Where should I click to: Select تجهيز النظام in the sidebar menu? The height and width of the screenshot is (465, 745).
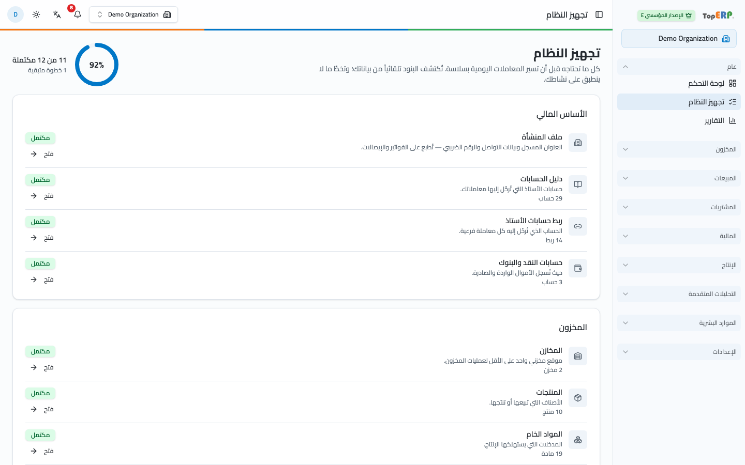[679, 102]
